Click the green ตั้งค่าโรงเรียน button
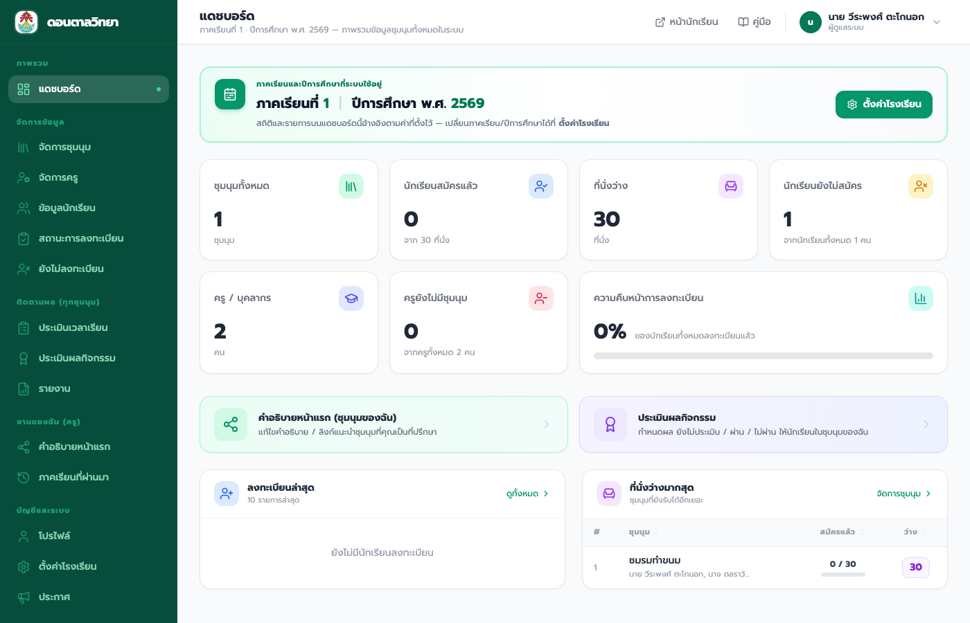This screenshot has height=623, width=970. [x=884, y=105]
